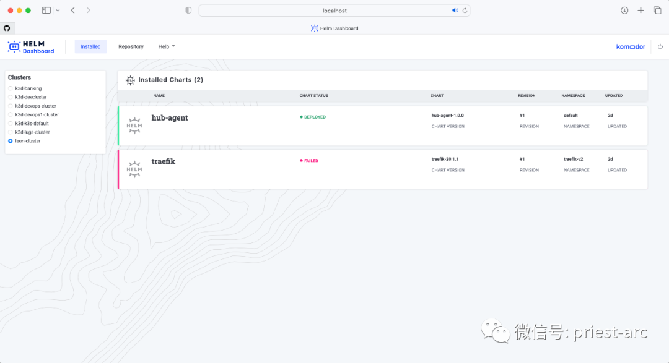This screenshot has height=363, width=669.
Task: Click namespace traefik-v2 value
Action: [574, 159]
